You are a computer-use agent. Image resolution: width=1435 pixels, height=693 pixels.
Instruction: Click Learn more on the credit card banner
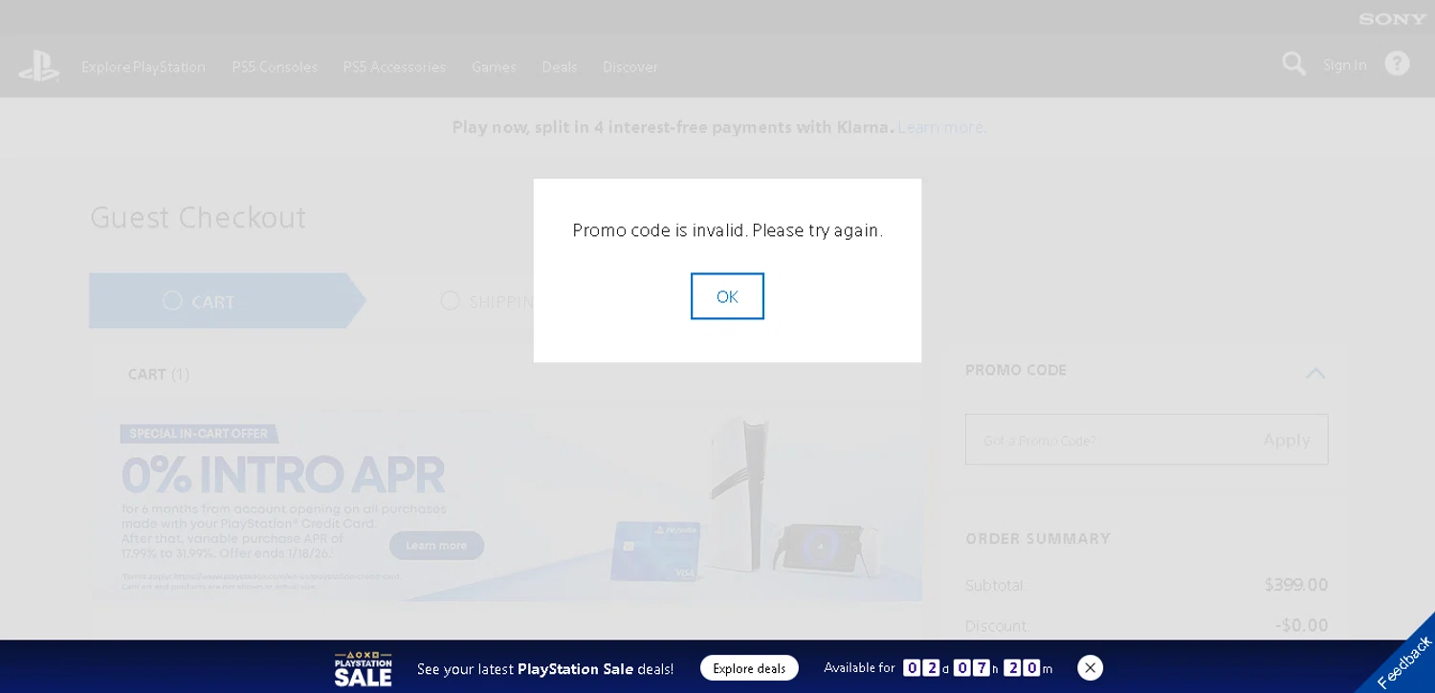click(x=436, y=546)
